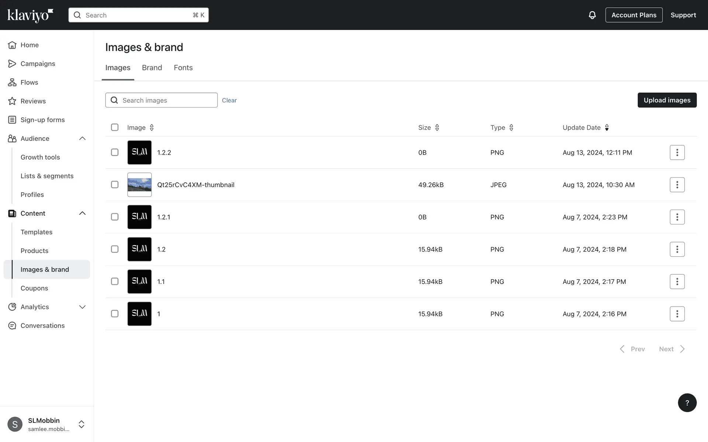Image resolution: width=708 pixels, height=442 pixels.
Task: Click the Reviews star icon
Action: click(12, 101)
